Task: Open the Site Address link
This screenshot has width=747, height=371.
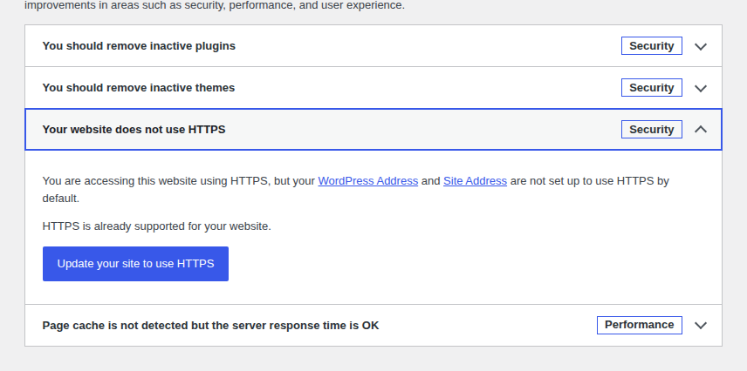Action: coord(475,181)
